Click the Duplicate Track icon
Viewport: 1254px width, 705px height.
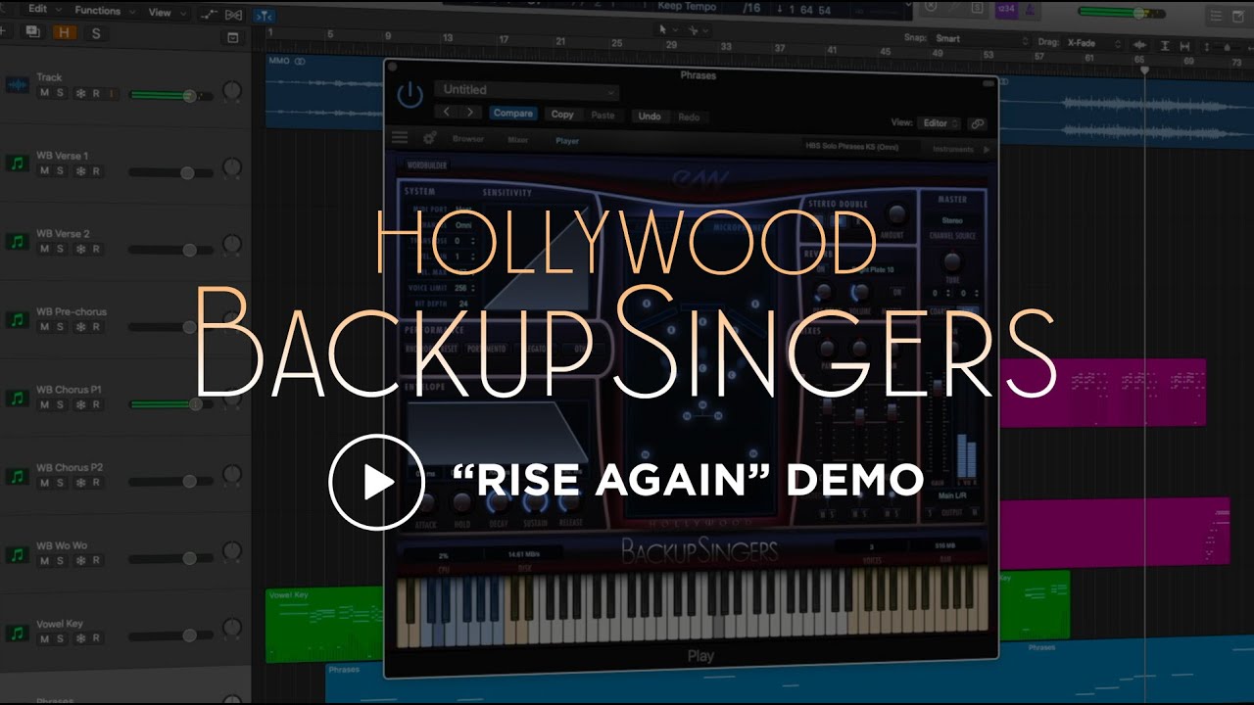pyautogui.click(x=32, y=32)
